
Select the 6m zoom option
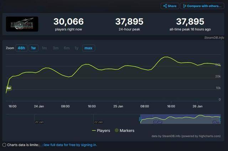(67, 48)
